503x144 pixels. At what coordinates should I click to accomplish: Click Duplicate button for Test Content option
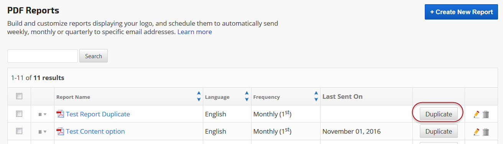point(439,131)
